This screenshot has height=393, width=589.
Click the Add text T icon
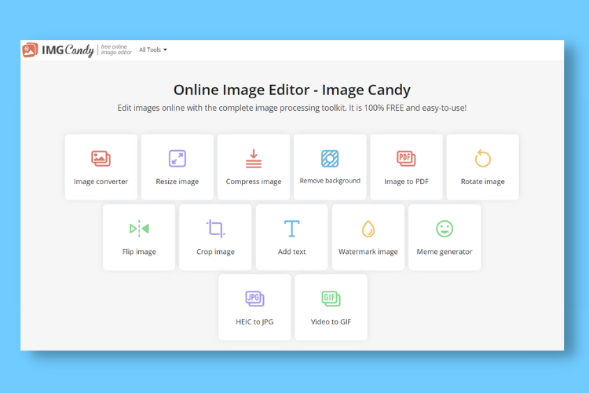point(292,229)
